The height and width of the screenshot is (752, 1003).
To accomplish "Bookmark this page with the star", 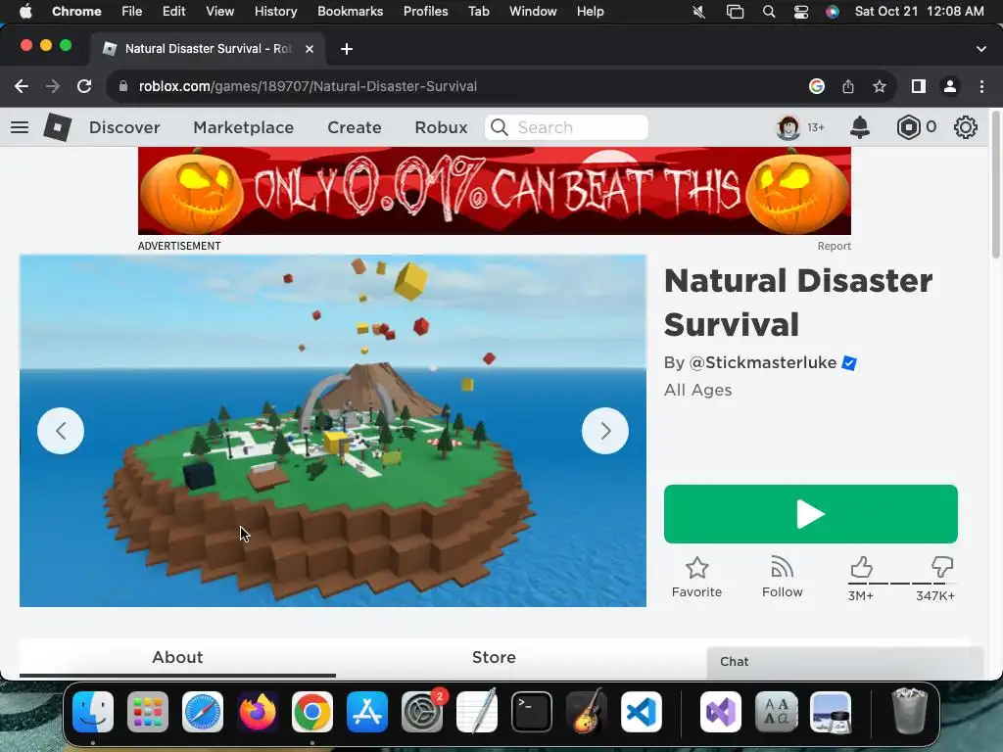I will point(880,86).
